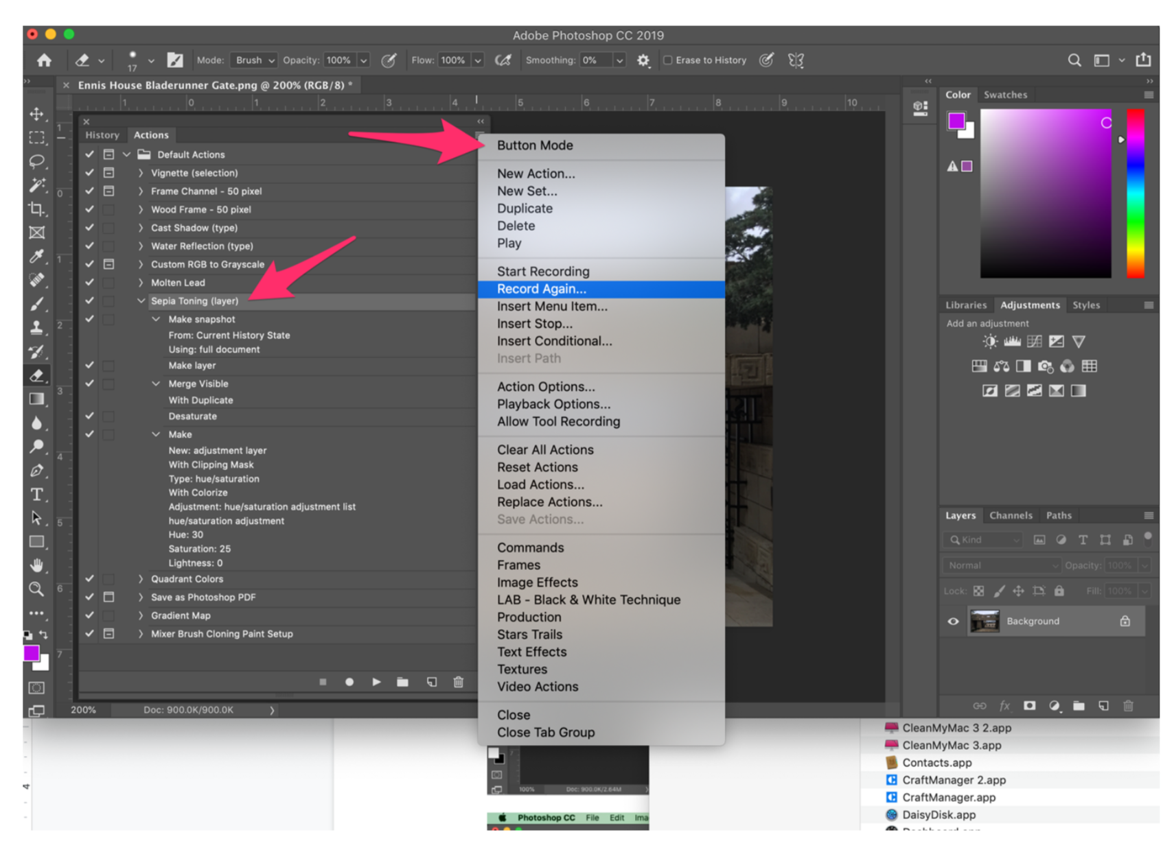Switch to the Libraries tab

pos(965,305)
